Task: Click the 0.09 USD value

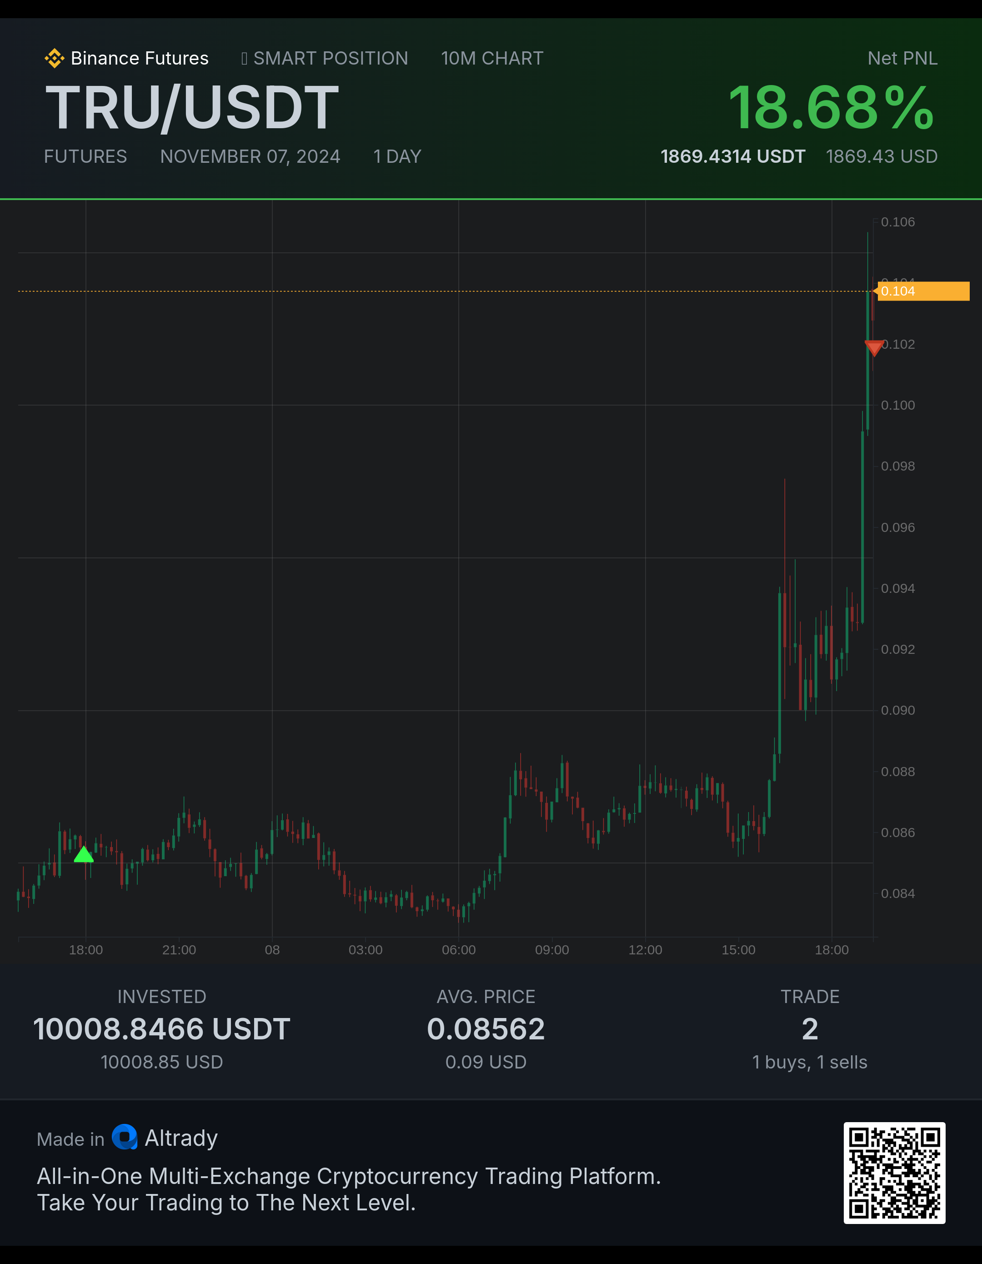Action: pos(486,1062)
